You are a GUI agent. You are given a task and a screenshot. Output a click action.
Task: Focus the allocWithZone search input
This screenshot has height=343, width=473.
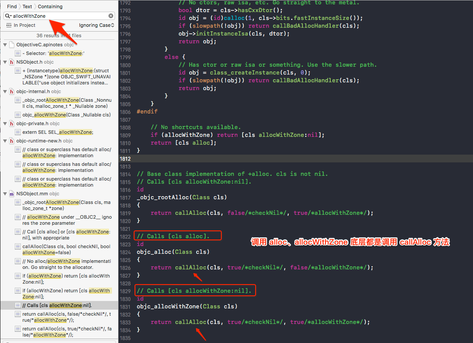pos(60,16)
